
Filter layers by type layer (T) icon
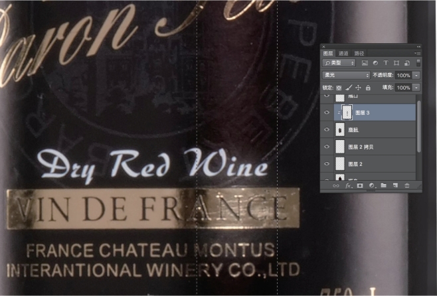[x=386, y=63]
